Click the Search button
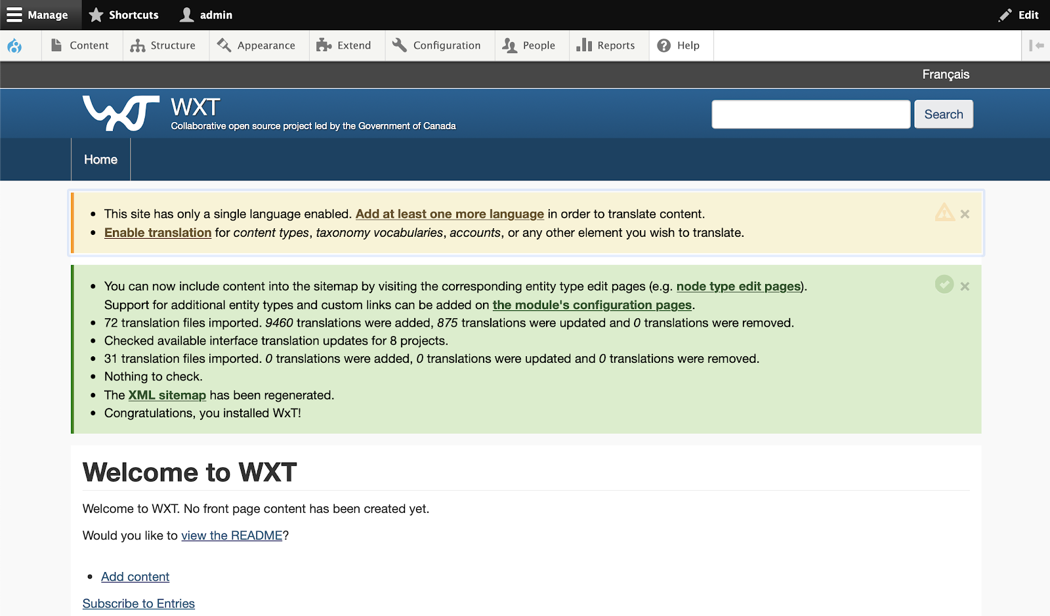 pyautogui.click(x=944, y=114)
